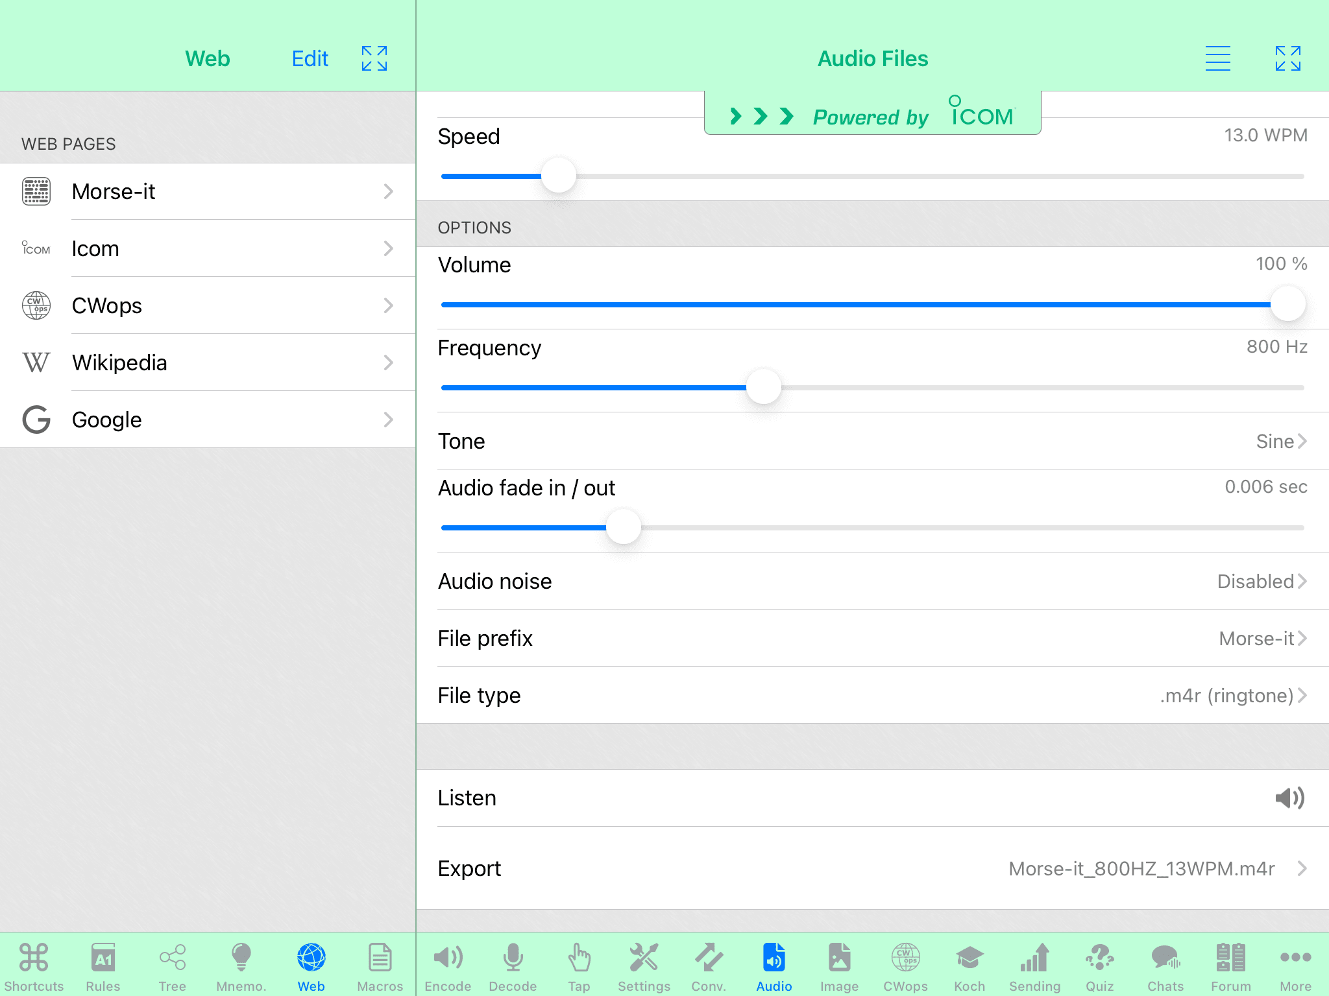Viewport: 1329px width, 996px height.
Task: Expand the Web panel to fullscreen
Action: pos(374,58)
